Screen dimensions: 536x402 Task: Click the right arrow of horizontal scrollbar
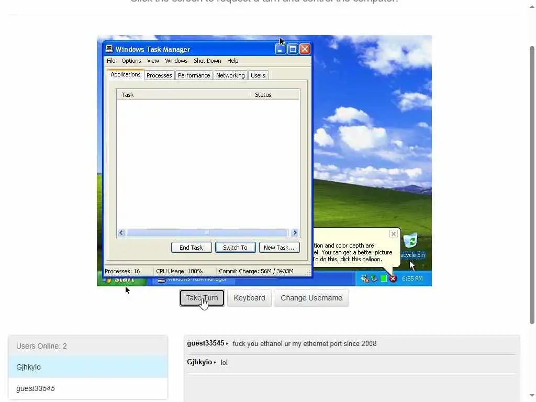click(295, 233)
